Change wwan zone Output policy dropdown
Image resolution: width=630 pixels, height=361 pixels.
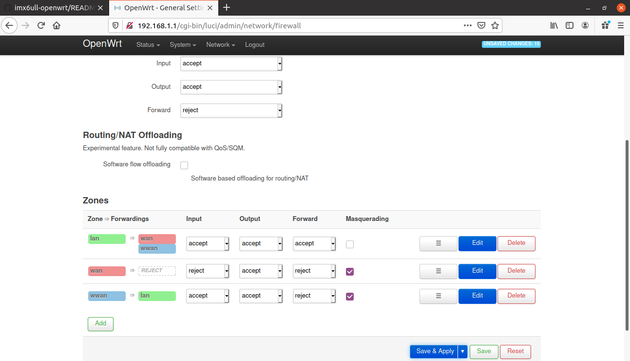(261, 296)
